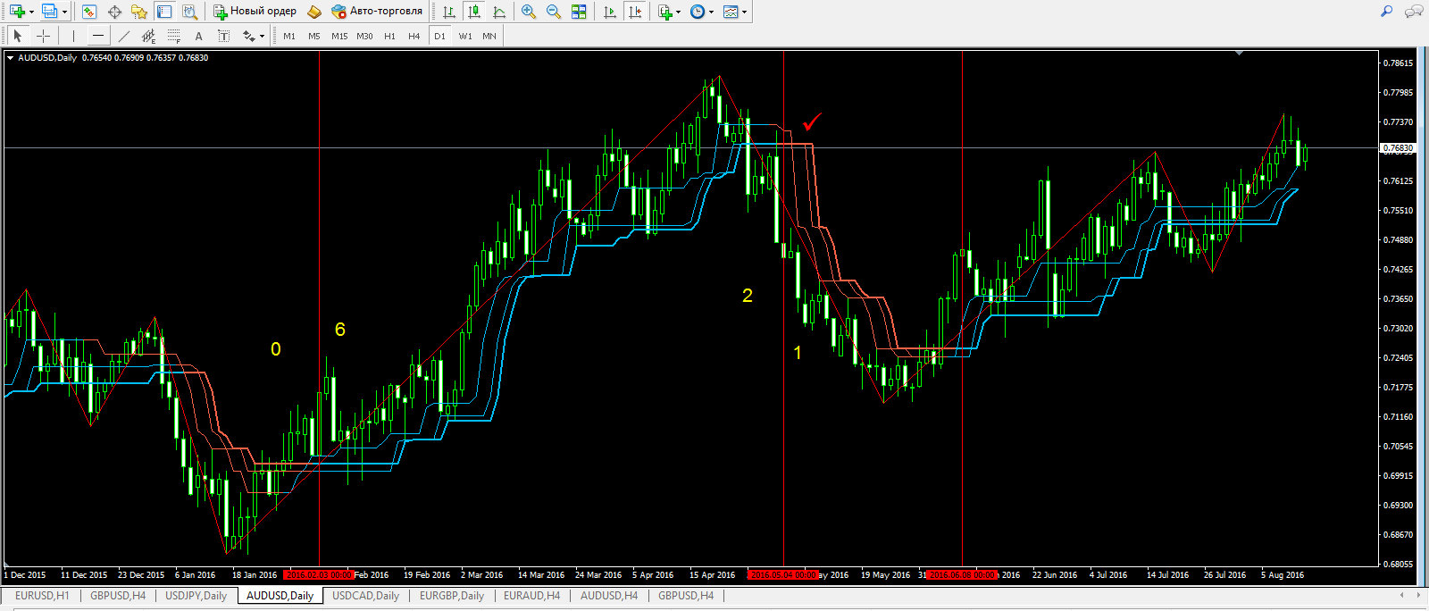This screenshot has width=1429, height=611.
Task: Open the search magnifier at top right
Action: pos(1387,12)
